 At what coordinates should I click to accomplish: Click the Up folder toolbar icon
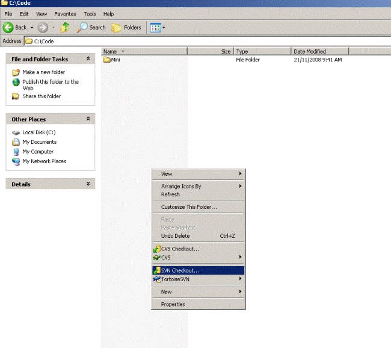tap(66, 27)
